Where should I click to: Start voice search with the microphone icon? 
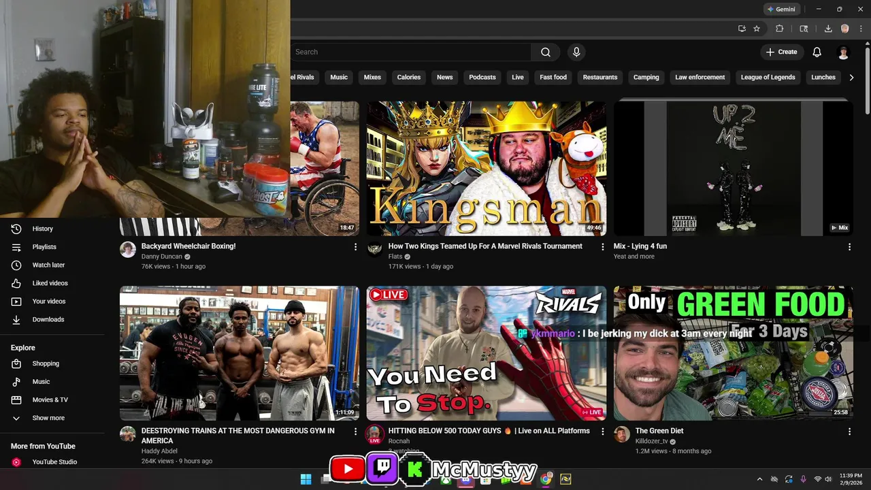point(576,52)
